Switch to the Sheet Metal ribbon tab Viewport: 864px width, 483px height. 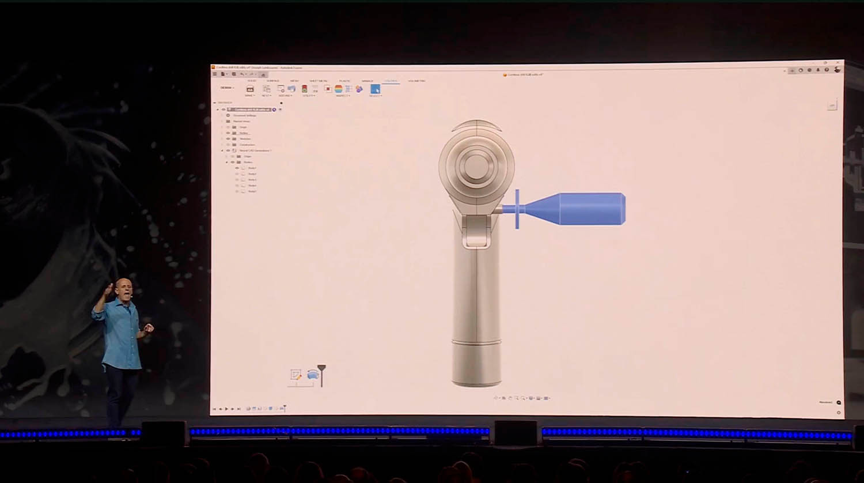[x=318, y=81]
